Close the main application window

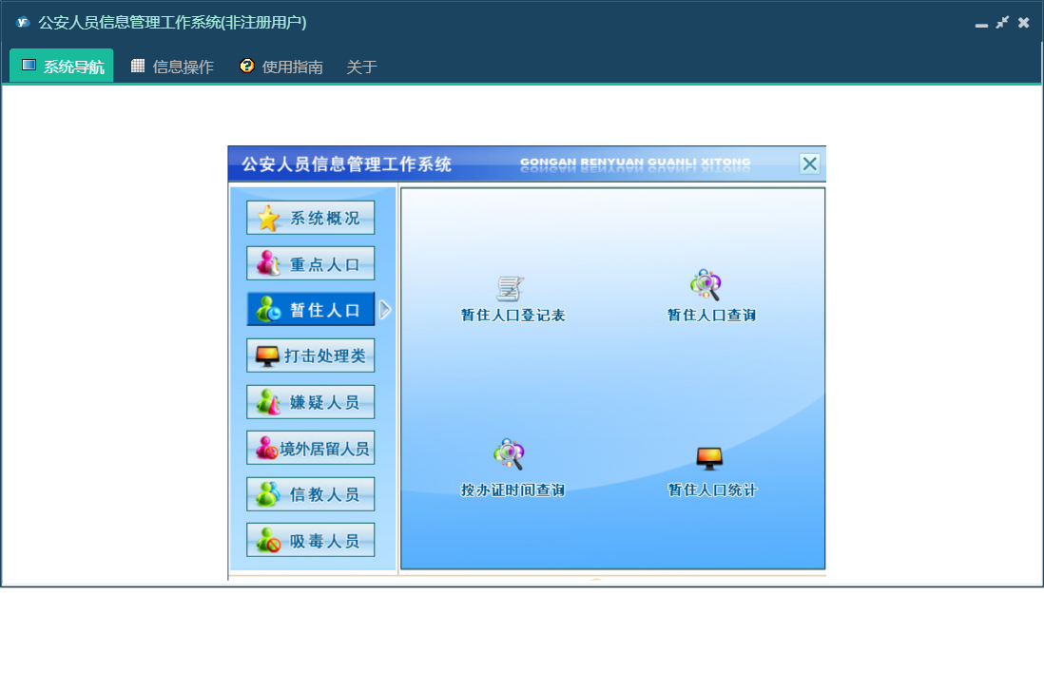1024,23
